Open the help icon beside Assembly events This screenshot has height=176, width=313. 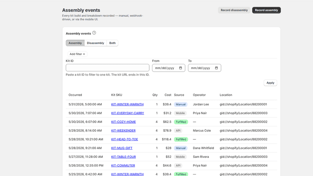(94, 33)
